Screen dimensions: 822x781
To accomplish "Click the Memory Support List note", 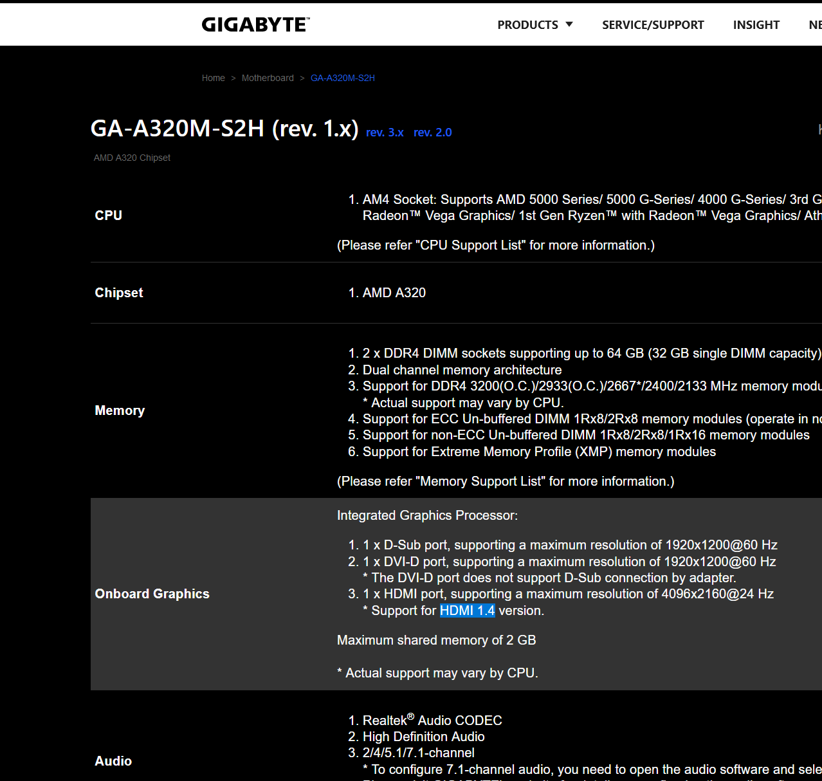I will [506, 481].
